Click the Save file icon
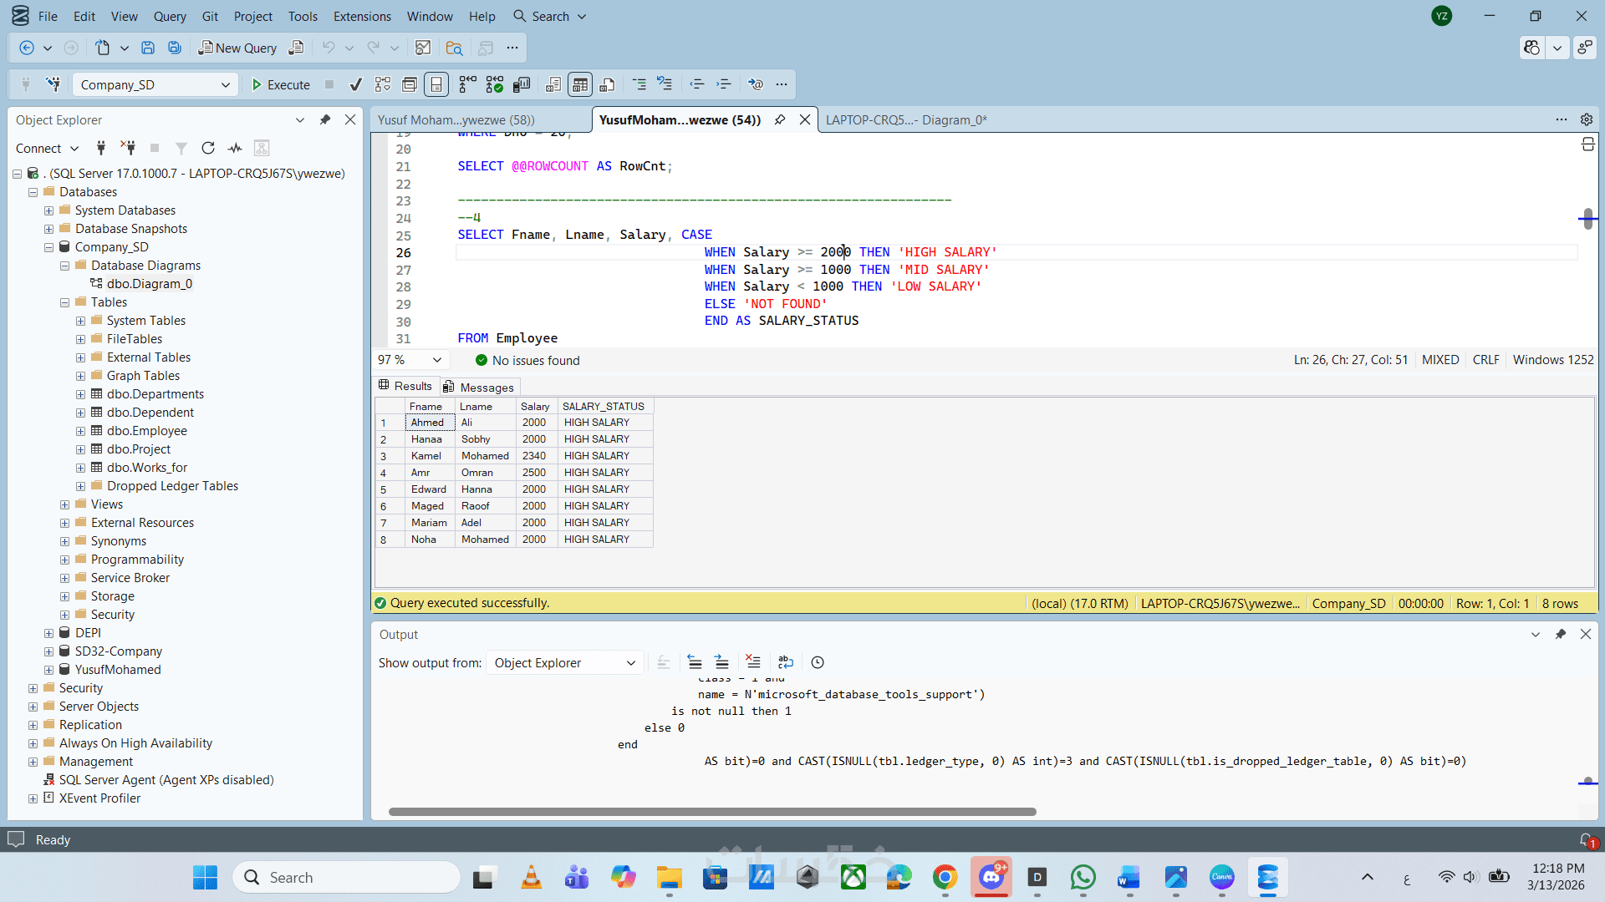The width and height of the screenshot is (1605, 902). (x=148, y=48)
